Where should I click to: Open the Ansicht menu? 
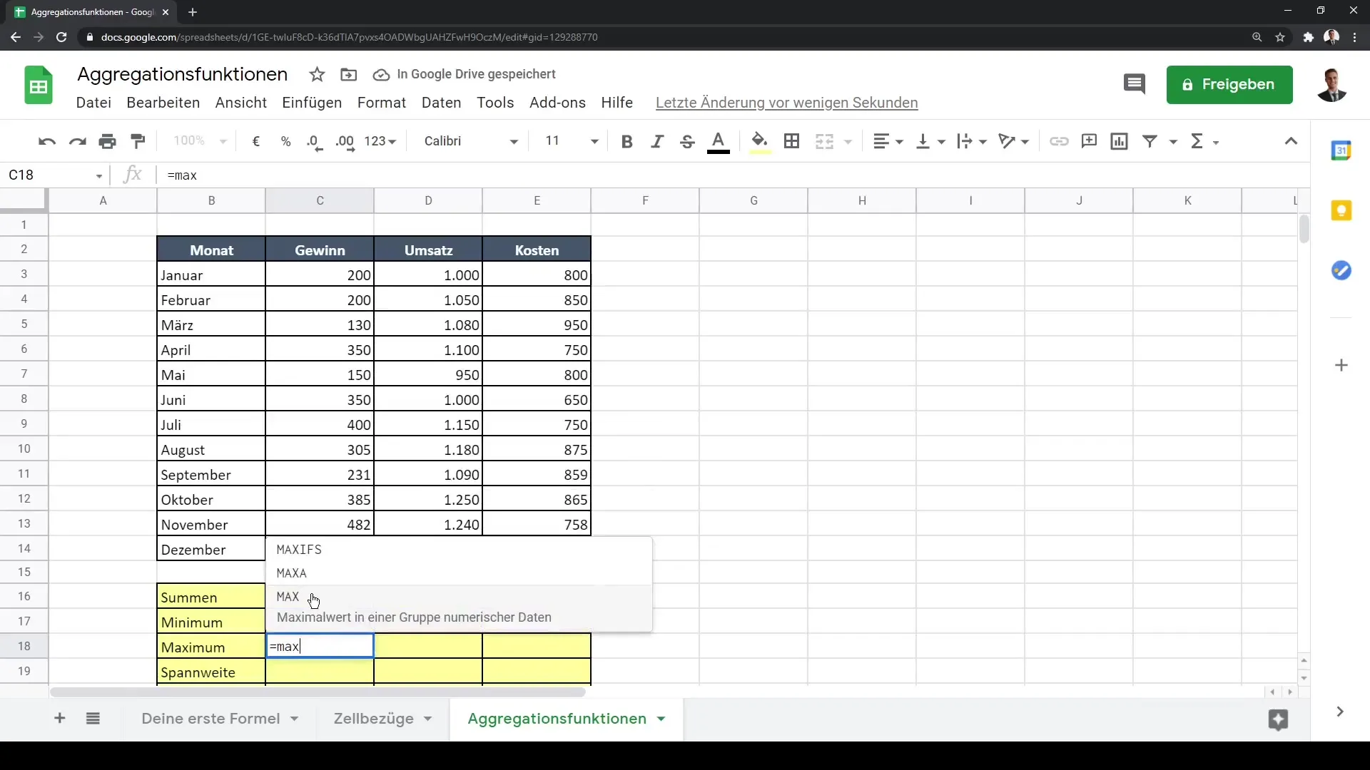(241, 103)
